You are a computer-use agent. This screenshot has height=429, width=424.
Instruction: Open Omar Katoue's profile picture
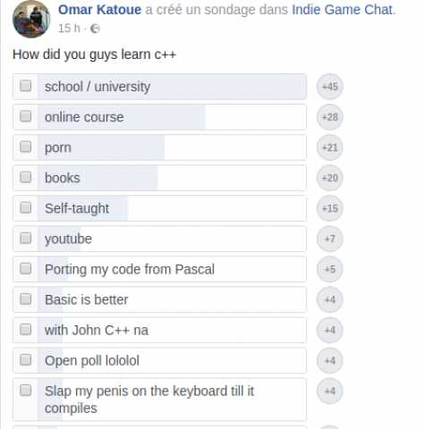31,20
